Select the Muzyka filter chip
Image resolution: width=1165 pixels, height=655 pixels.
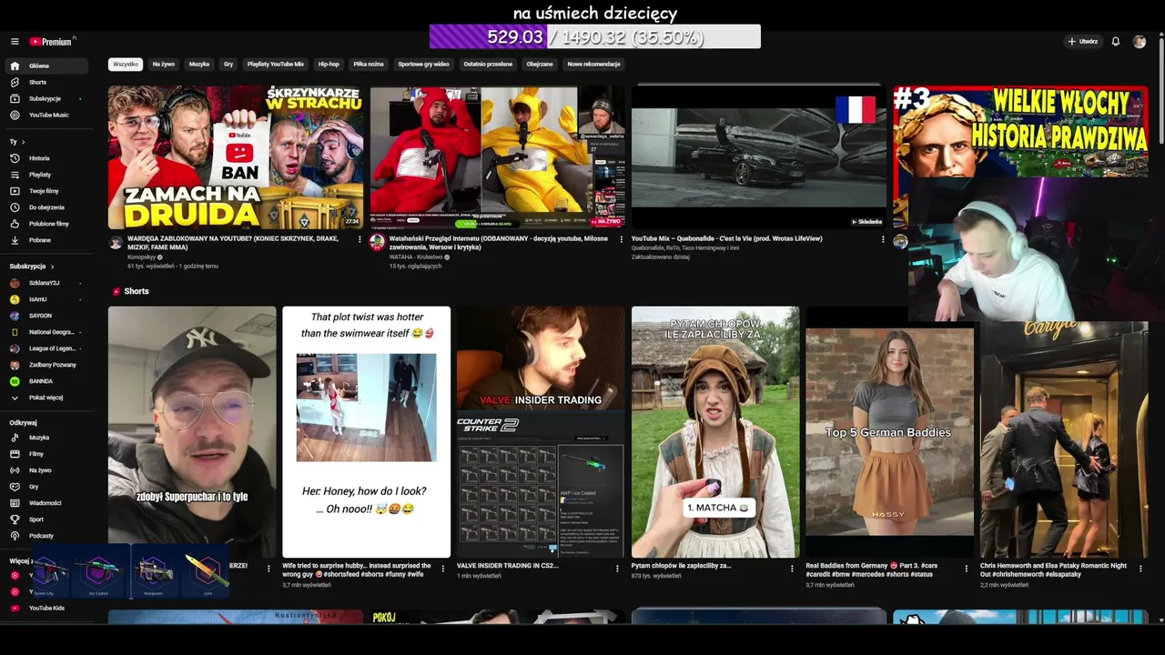point(199,65)
